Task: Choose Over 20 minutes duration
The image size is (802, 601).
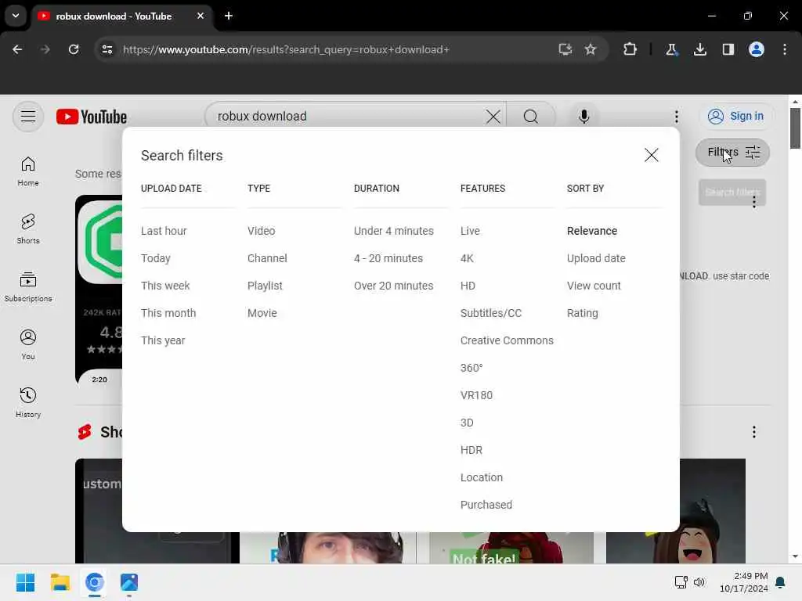Action: [393, 286]
